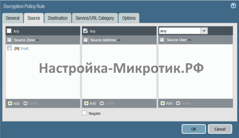
Task: Enable the Negate checkbox
Action: [84, 113]
